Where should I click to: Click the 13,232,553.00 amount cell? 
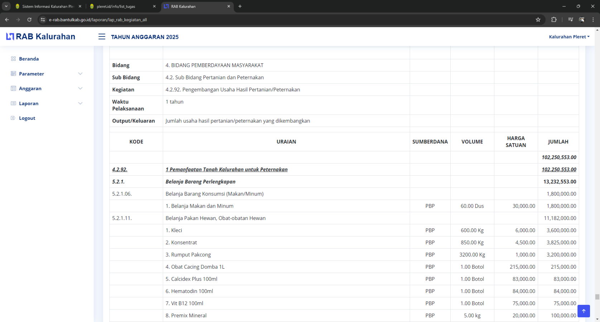coord(558,182)
